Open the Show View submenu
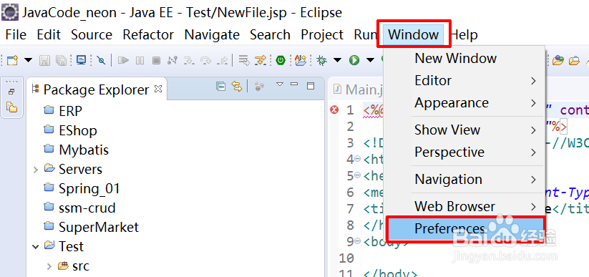 click(464, 130)
